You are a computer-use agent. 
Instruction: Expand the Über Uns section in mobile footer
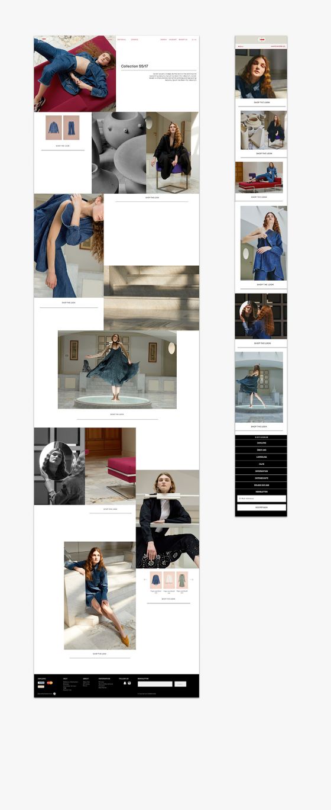tap(261, 450)
